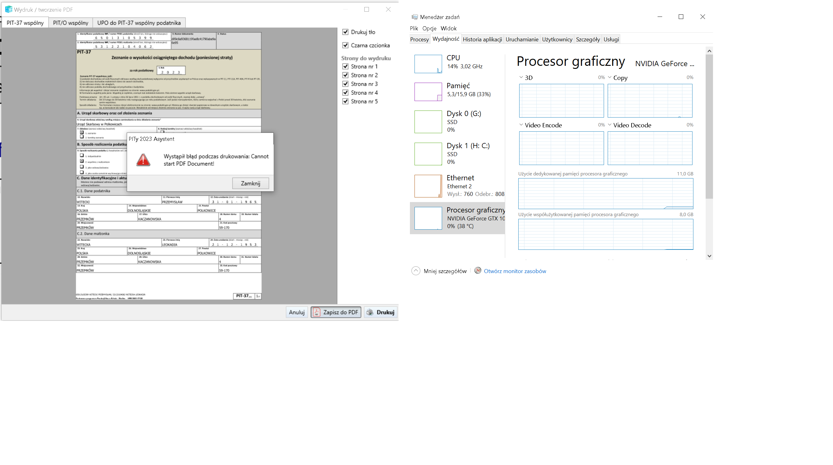Image resolution: width=833 pixels, height=465 pixels.
Task: Select the Ethernet graph thumbnail
Action: tap(428, 186)
